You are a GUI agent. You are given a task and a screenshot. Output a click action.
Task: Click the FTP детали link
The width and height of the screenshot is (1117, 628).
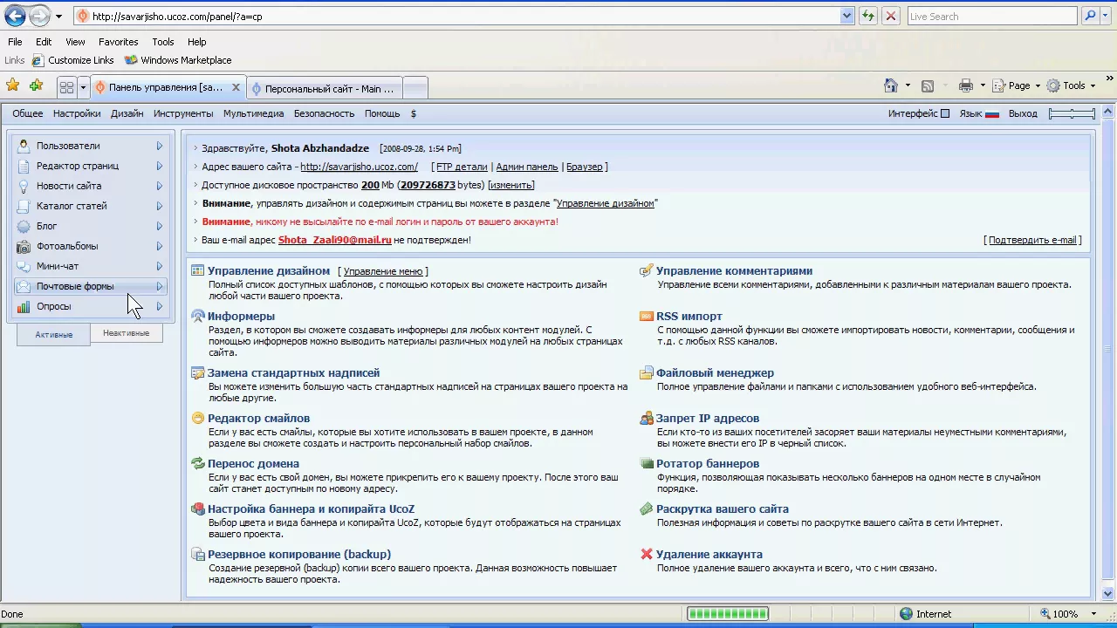[x=462, y=167]
